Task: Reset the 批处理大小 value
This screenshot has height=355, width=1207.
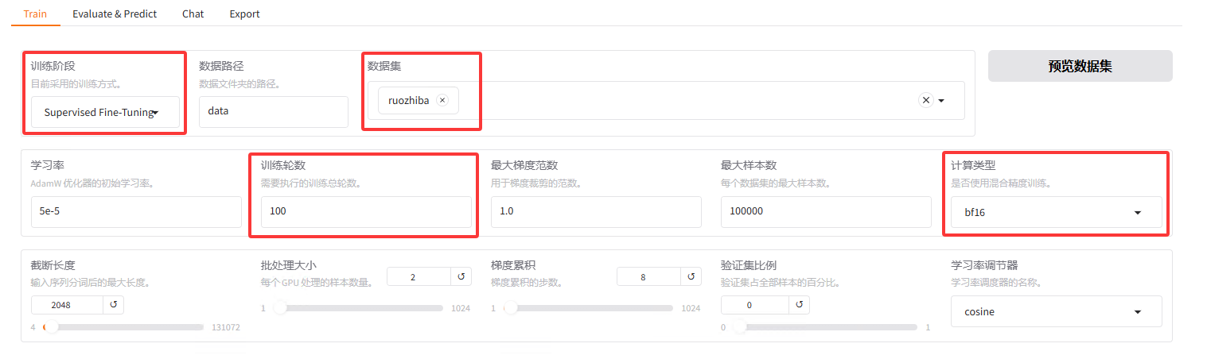Action: 461,276
